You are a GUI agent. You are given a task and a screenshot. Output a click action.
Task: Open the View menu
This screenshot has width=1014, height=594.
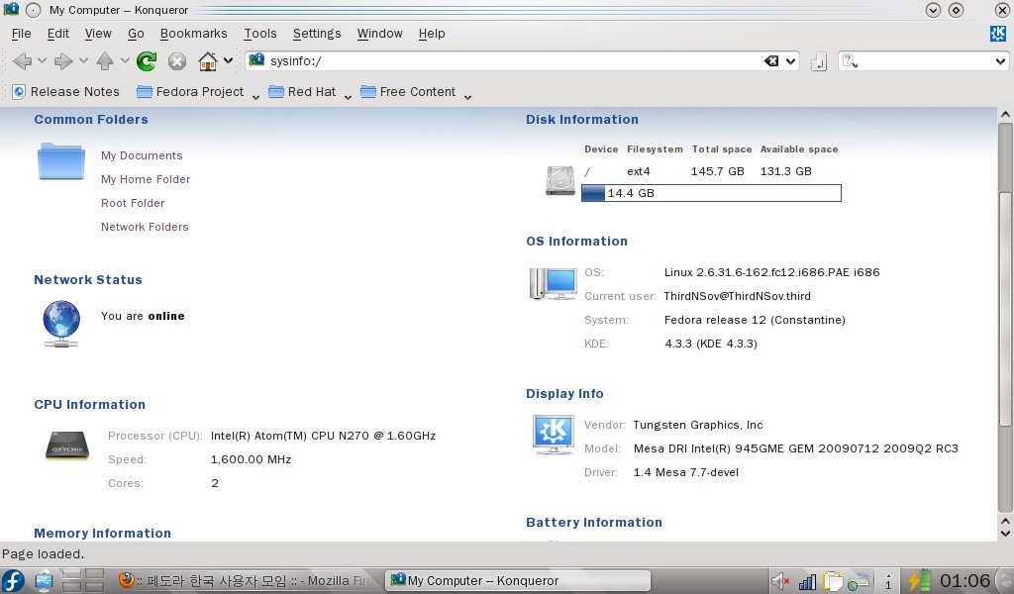98,34
